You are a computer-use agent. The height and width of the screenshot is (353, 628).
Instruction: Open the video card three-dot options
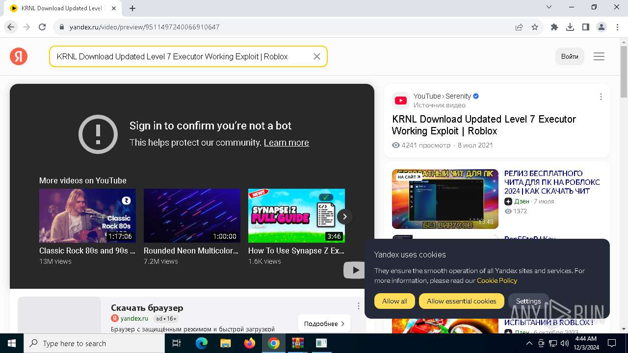pos(601,97)
